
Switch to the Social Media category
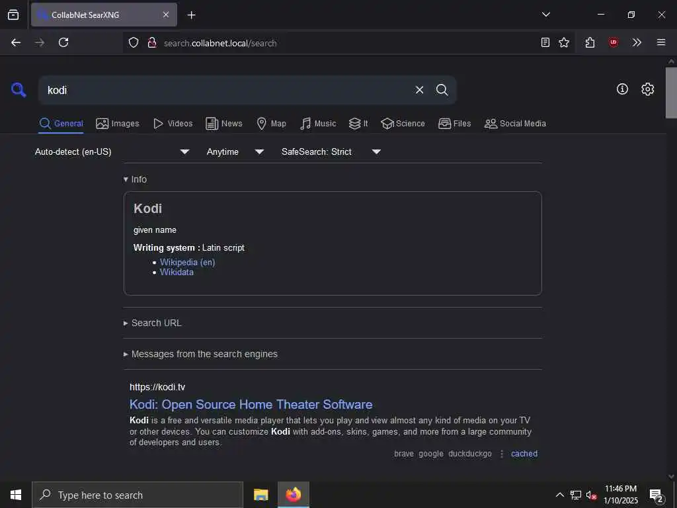pos(515,124)
